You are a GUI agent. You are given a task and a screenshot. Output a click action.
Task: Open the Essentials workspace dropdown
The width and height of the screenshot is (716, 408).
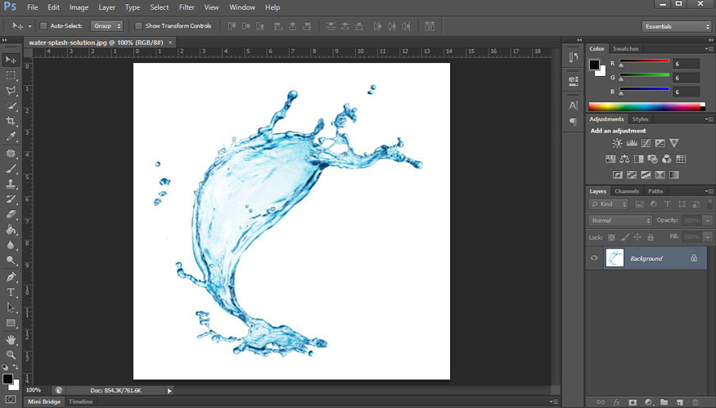click(x=676, y=26)
